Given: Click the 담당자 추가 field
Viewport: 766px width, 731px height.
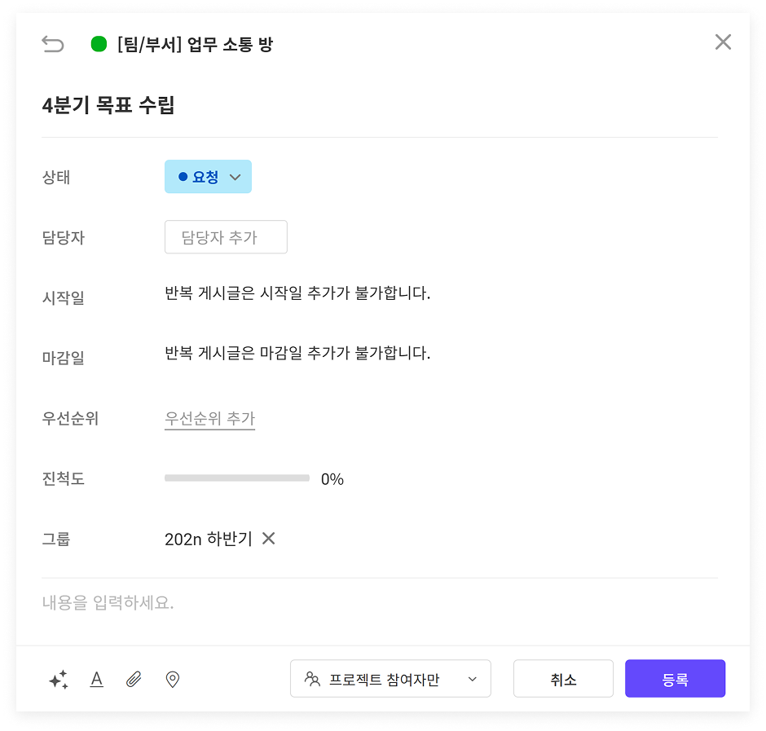Looking at the screenshot, I should click(226, 237).
